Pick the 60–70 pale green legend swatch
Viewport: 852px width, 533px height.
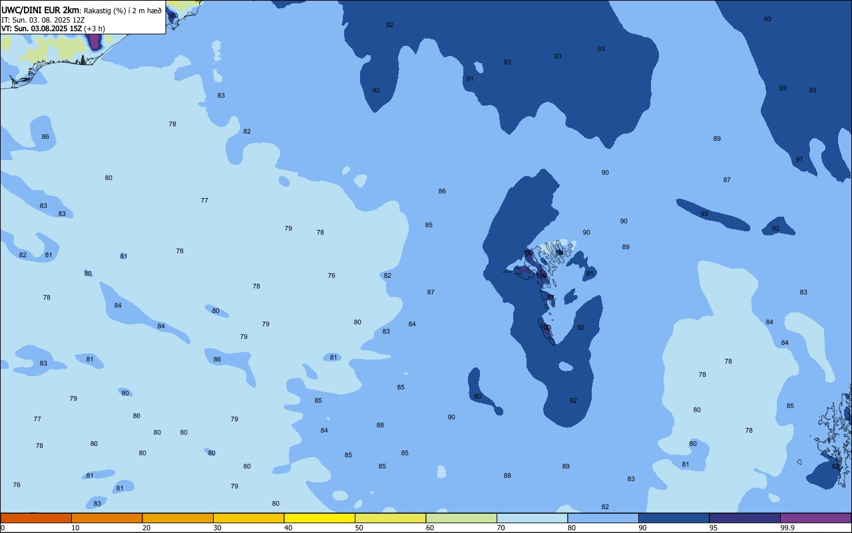[461, 518]
